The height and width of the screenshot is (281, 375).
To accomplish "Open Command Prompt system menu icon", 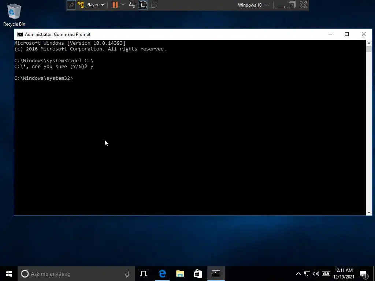I will (x=20, y=34).
